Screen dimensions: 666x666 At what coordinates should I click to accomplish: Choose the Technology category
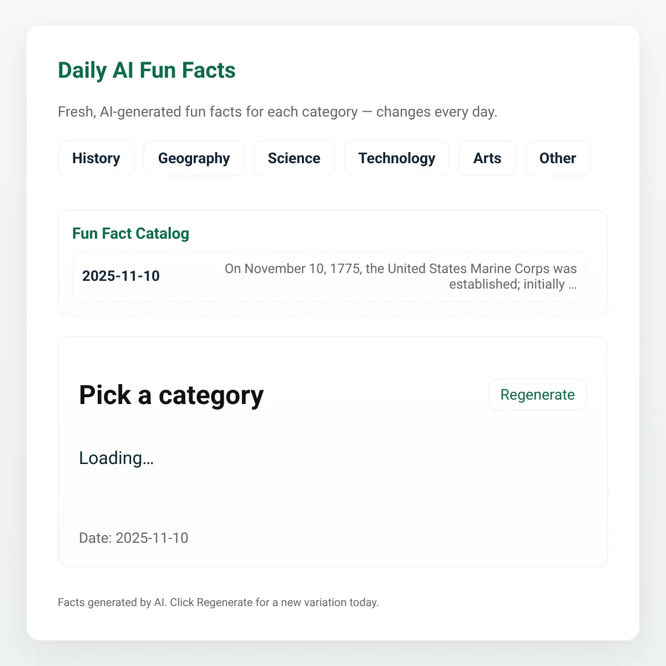pos(397,158)
